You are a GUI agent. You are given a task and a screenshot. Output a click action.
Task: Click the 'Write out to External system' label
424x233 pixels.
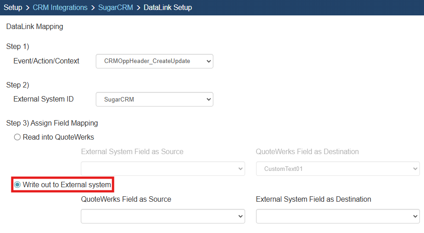67,184
